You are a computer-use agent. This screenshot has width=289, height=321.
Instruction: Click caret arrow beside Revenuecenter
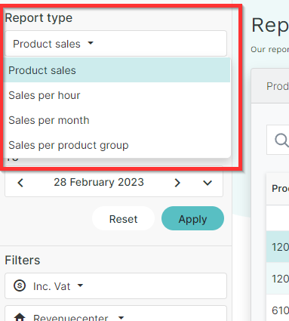coord(121,317)
